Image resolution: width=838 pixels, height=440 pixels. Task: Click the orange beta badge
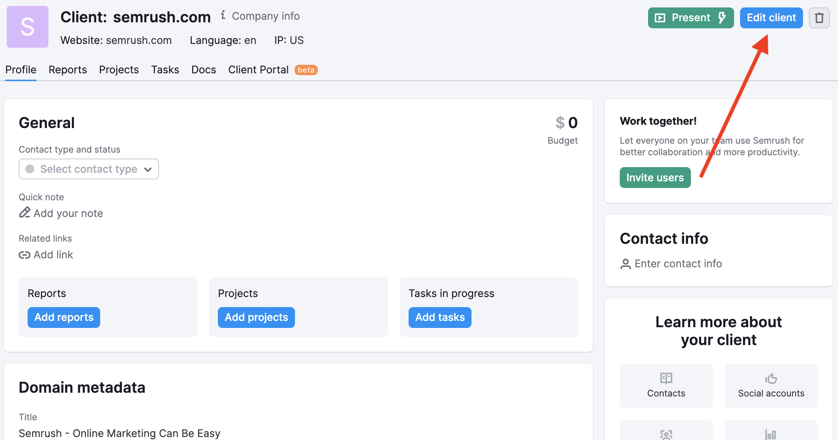coord(306,70)
